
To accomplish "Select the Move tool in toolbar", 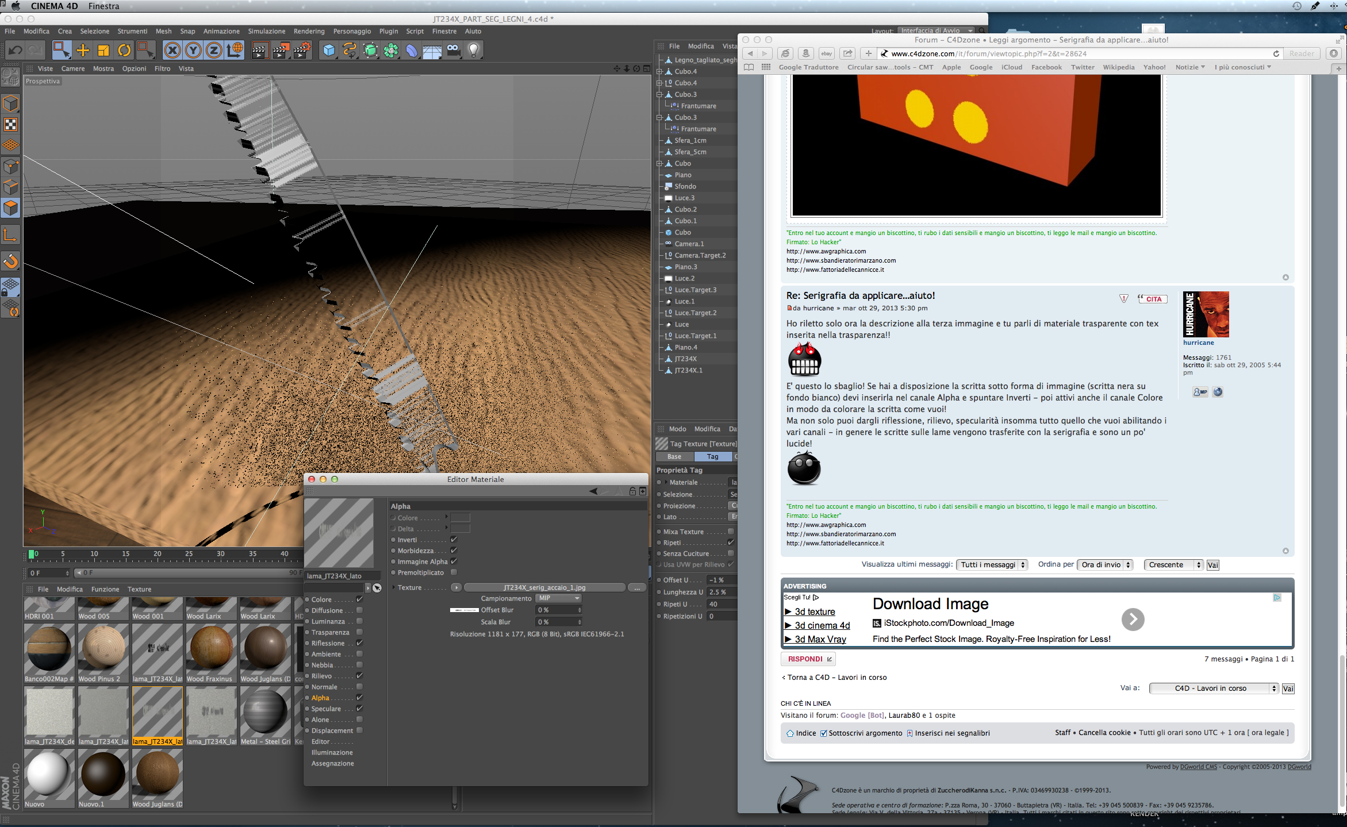I will (x=83, y=51).
